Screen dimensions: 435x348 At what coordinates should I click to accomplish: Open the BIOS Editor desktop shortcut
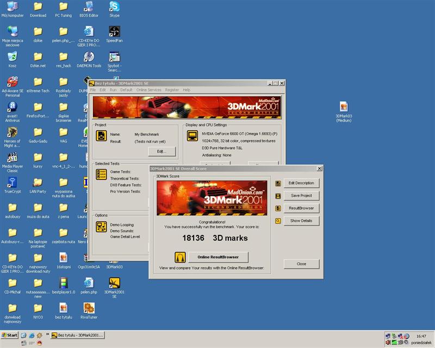click(89, 9)
